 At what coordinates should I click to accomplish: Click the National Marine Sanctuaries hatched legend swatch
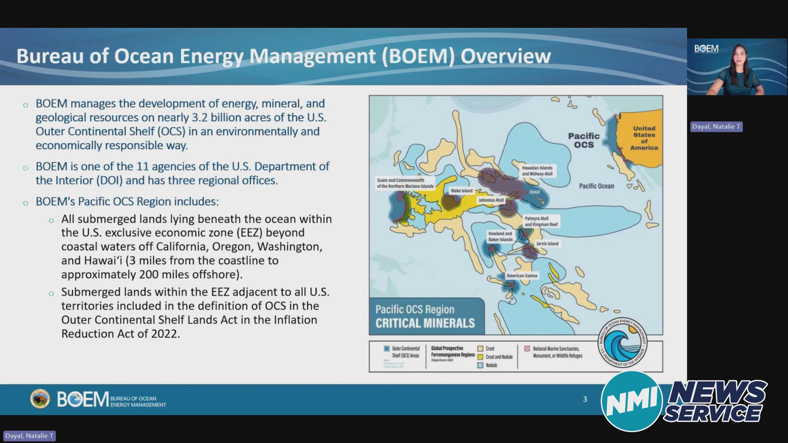(527, 349)
